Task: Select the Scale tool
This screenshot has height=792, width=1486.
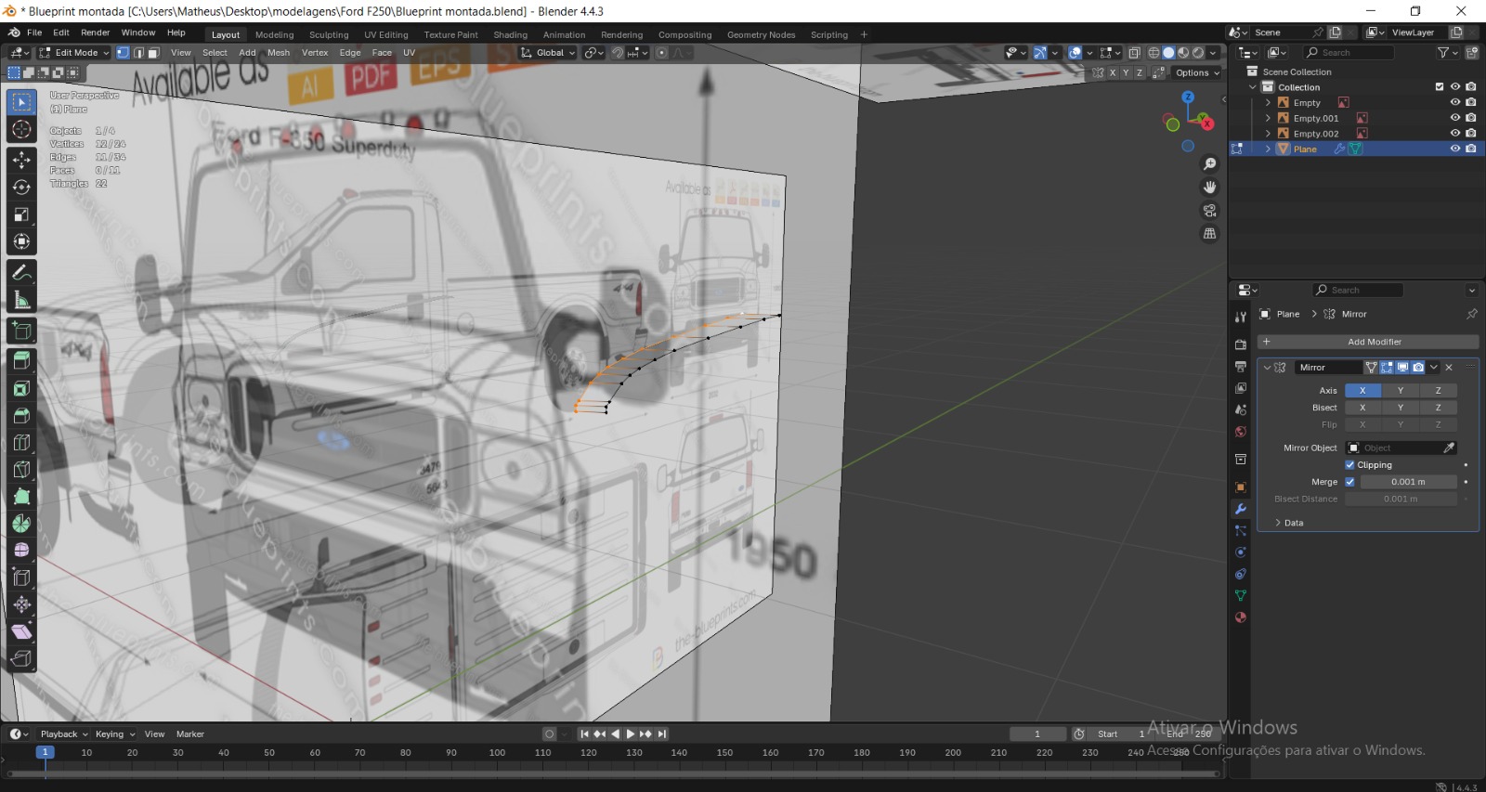Action: tap(21, 214)
